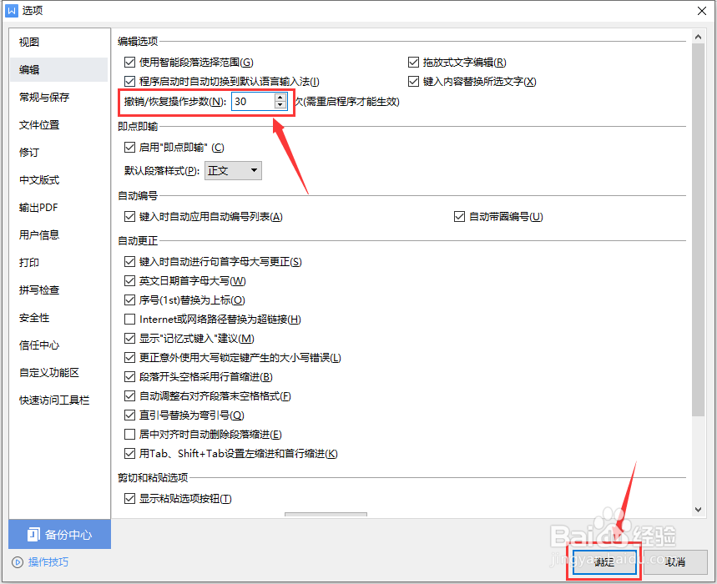Viewport: 717px width, 584px height.
Task: Decrease undo steps with down spinner arrow
Action: point(280,106)
